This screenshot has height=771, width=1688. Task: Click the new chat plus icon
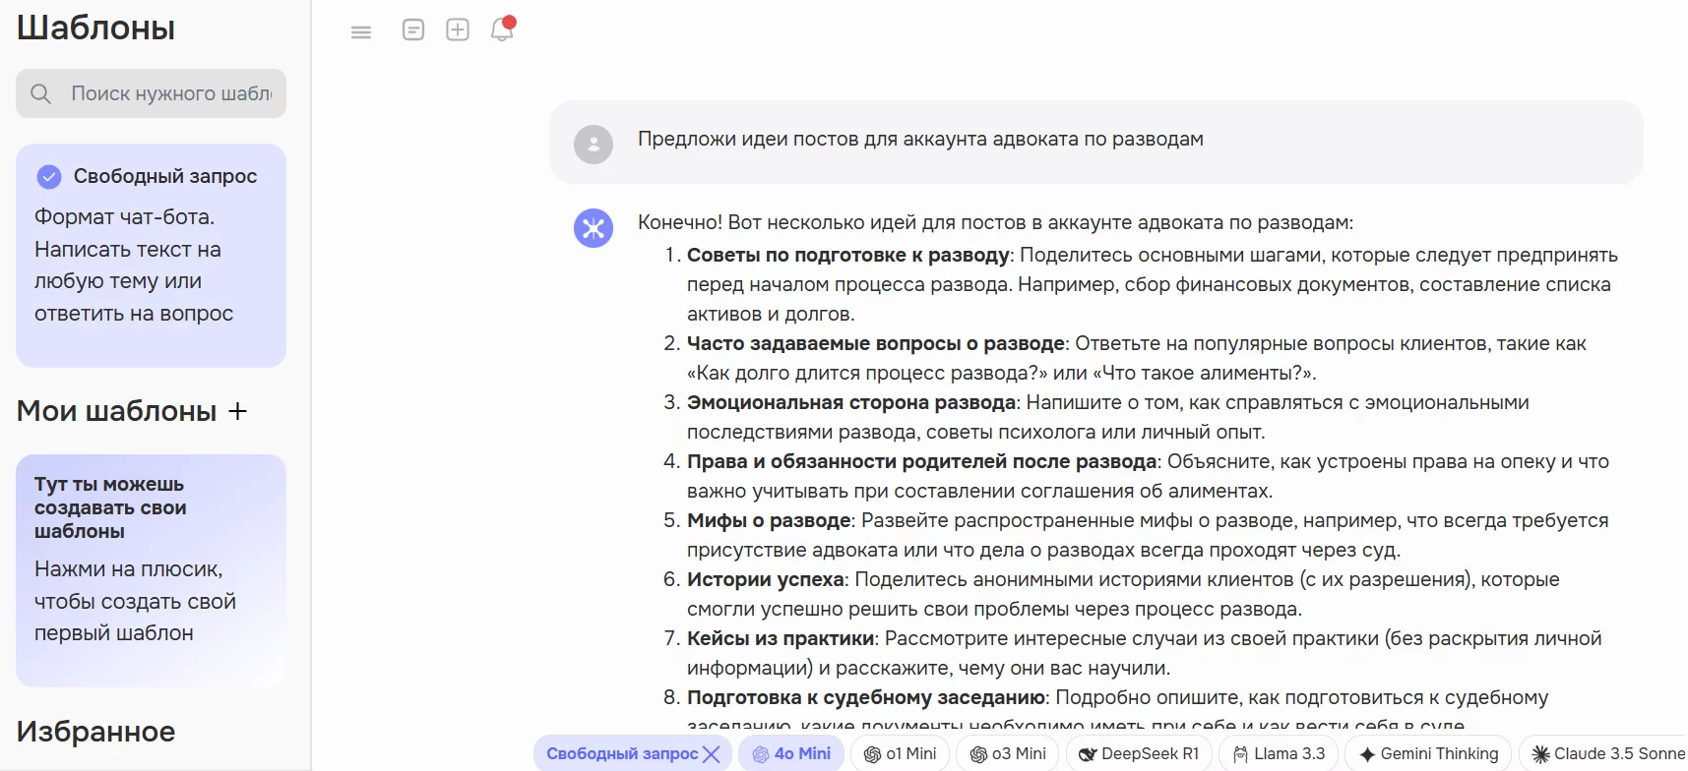pyautogui.click(x=458, y=30)
